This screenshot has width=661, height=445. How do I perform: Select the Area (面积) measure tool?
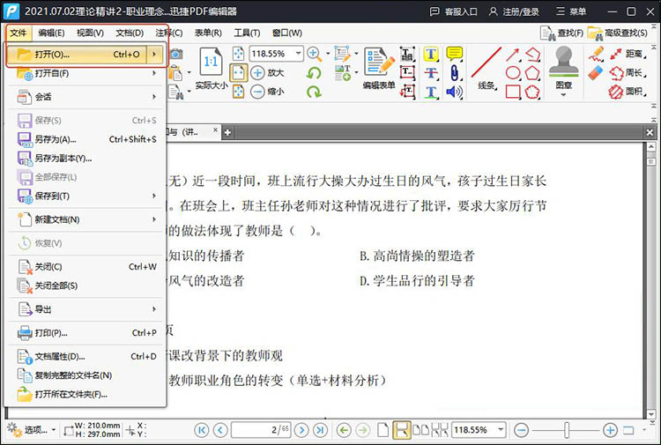pos(627,92)
